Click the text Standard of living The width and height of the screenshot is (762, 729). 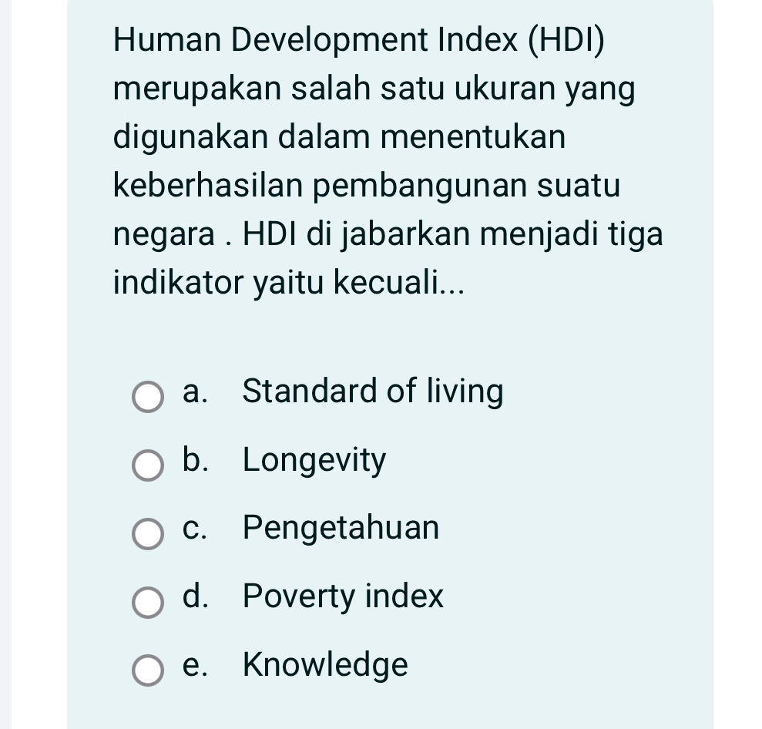point(373,391)
